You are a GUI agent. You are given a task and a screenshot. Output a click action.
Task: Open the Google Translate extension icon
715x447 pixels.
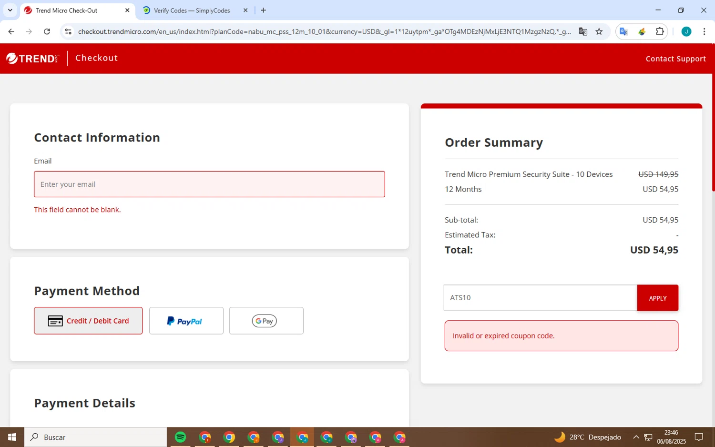coord(623,31)
